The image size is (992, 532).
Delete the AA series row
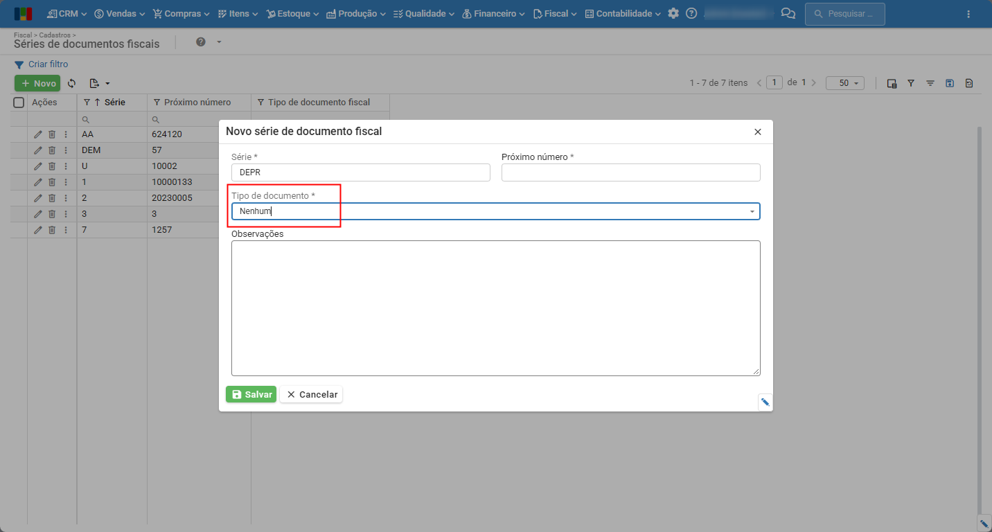[52, 134]
